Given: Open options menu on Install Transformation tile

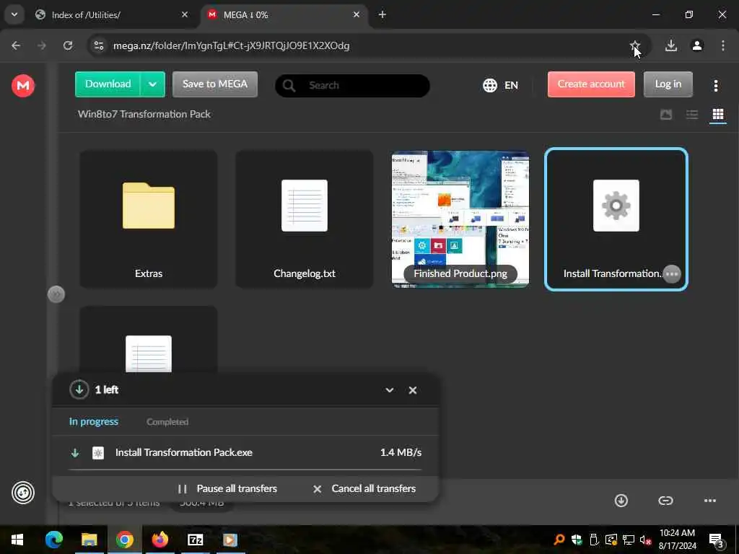Looking at the screenshot, I should 672,273.
